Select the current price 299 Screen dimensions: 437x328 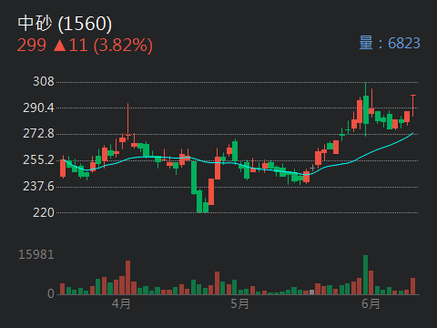(x=32, y=46)
